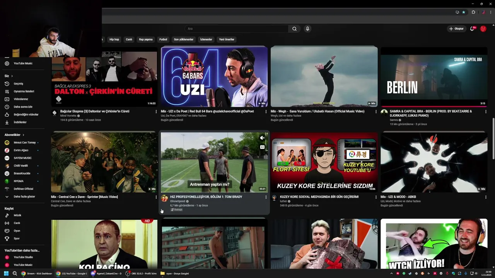
Task: Open Mind Vorteks channel link
Action: point(68,116)
